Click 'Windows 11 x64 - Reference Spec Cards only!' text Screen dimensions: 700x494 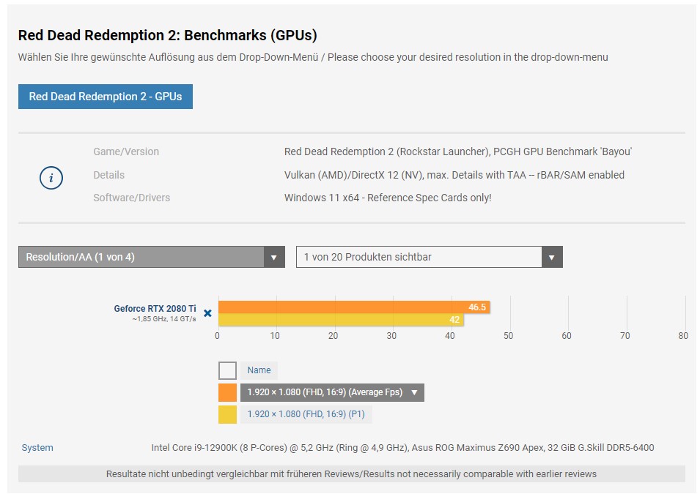388,198
